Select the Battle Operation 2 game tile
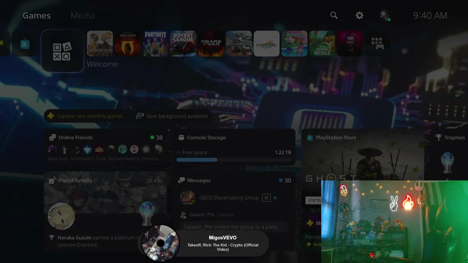Viewport: 468px width, 263px height. (x=239, y=43)
